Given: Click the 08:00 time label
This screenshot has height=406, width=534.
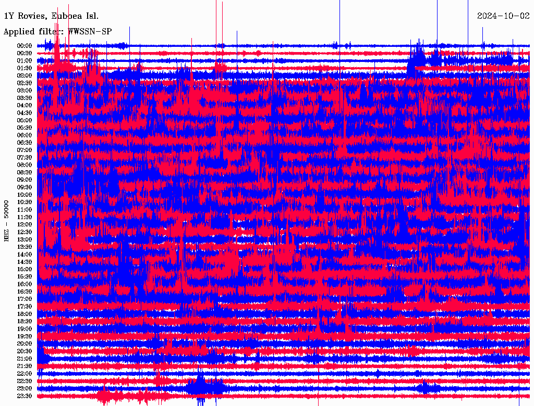Looking at the screenshot, I should pos(25,165).
